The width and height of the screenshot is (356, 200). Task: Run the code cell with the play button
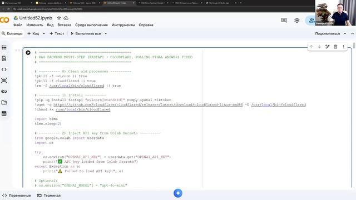(x=28, y=53)
